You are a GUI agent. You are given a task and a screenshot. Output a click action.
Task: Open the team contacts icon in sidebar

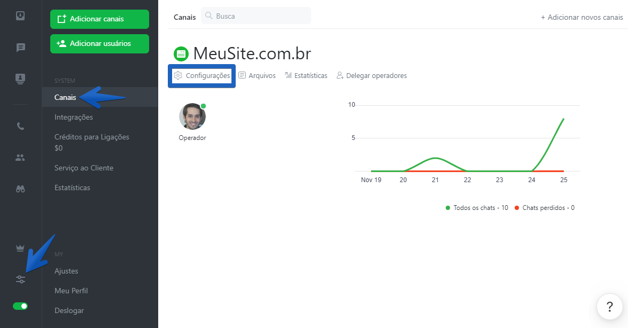pyautogui.click(x=20, y=158)
